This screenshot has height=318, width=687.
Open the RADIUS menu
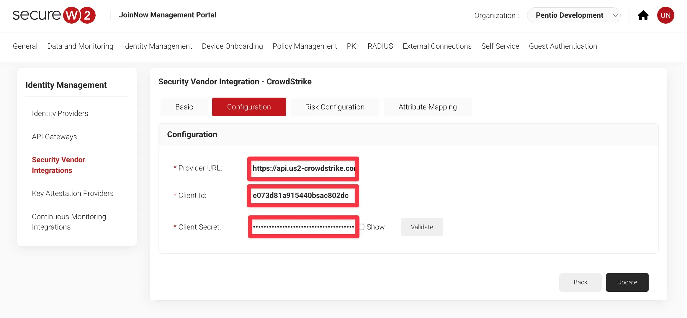pos(380,46)
